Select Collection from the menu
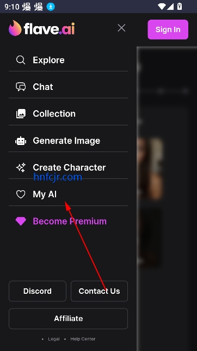Image resolution: width=197 pixels, height=351 pixels. (x=68, y=114)
